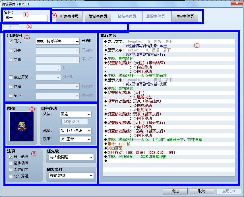Close the 编辑事件 dialog window
Screen dimensions: 244x197
(x=237, y=3)
